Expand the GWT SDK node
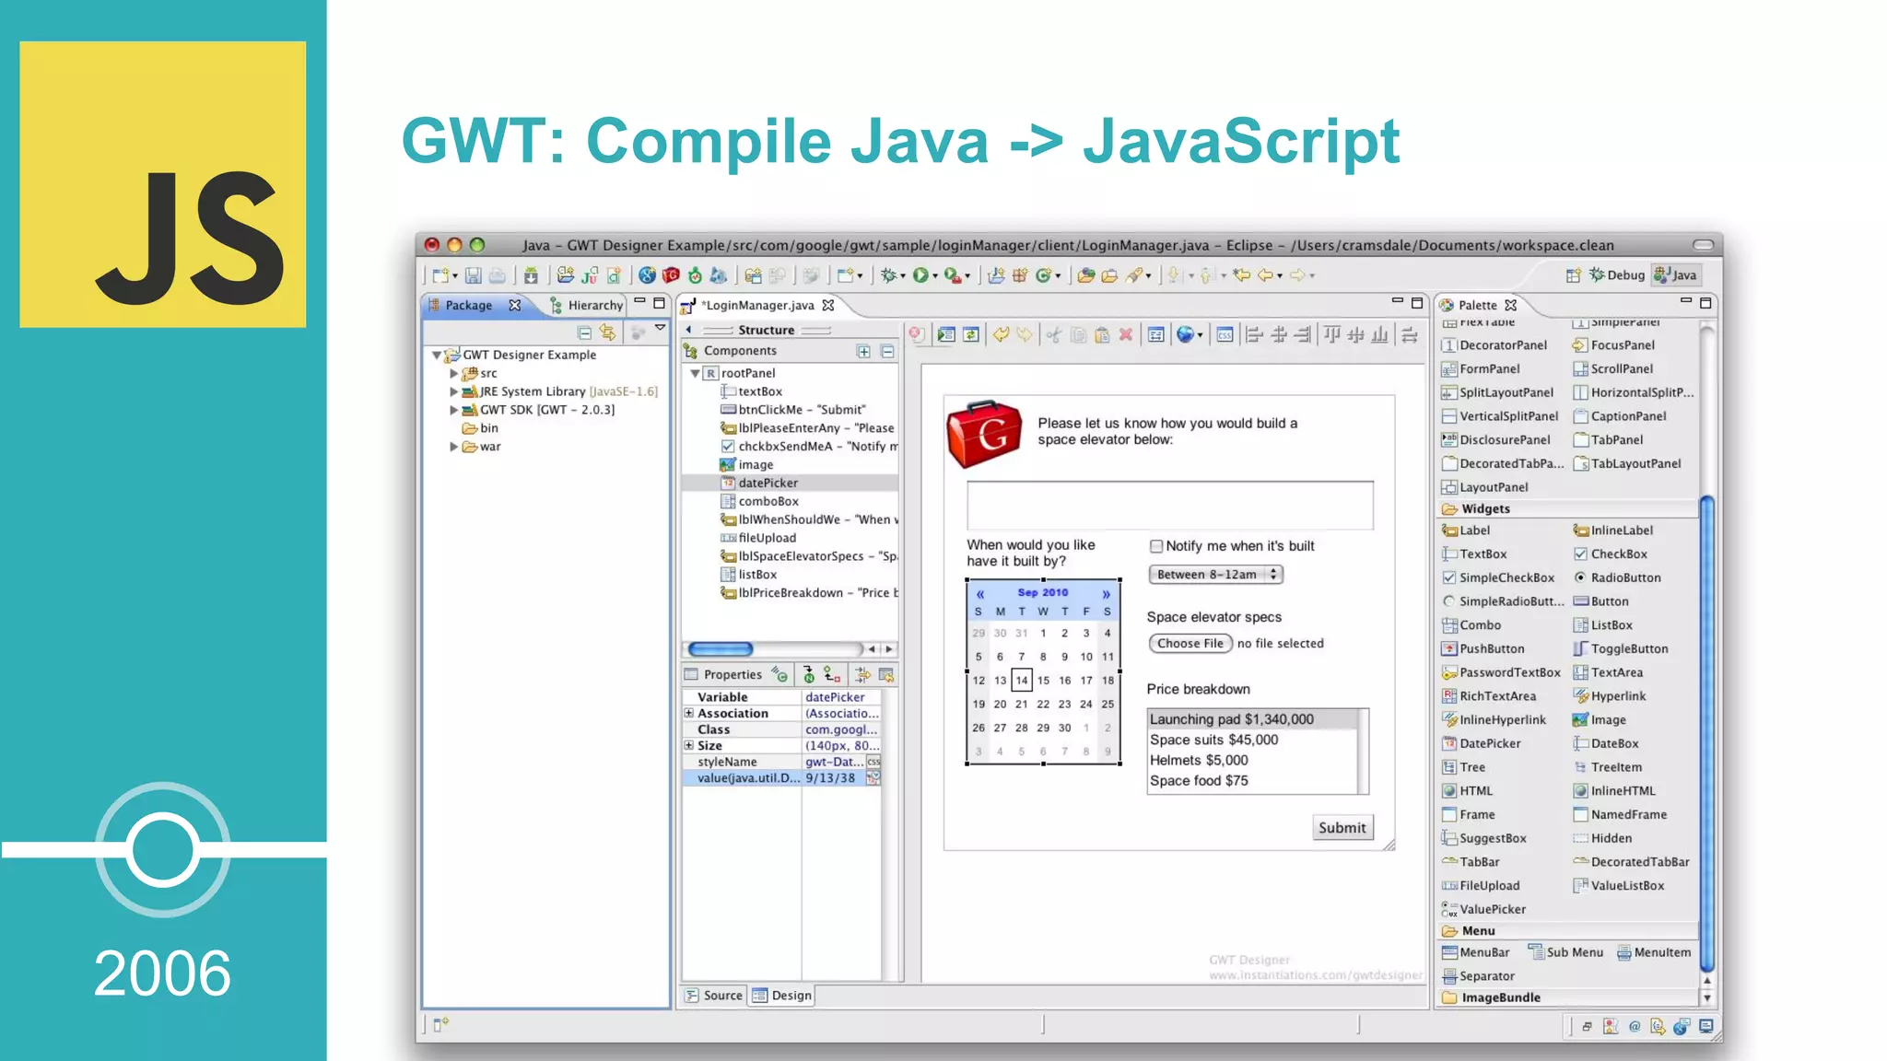Screen dimensions: 1887x1061 pos(453,410)
